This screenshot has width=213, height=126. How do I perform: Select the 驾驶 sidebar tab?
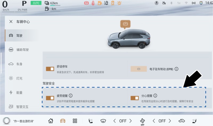(21, 36)
